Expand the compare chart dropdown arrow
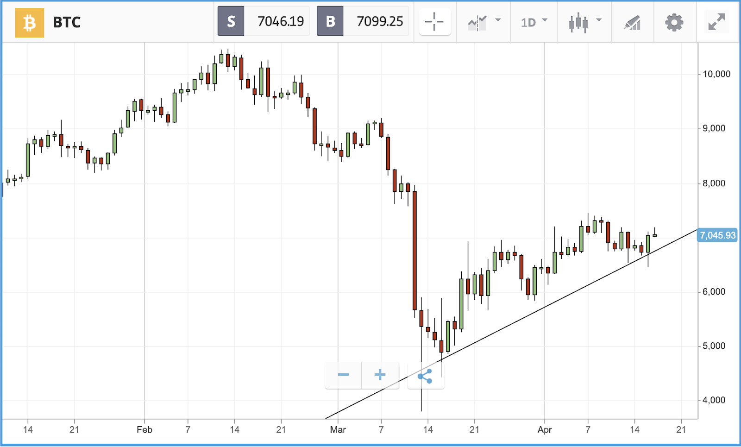The image size is (741, 447). [498, 20]
